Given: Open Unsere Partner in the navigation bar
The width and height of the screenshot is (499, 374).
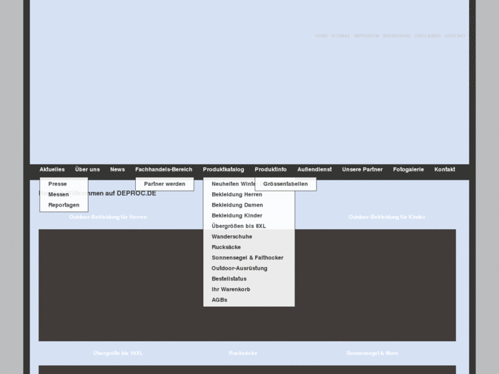Looking at the screenshot, I should click(362, 170).
